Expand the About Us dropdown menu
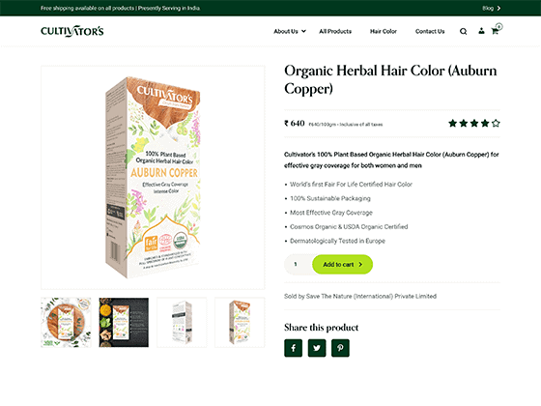 click(x=290, y=31)
